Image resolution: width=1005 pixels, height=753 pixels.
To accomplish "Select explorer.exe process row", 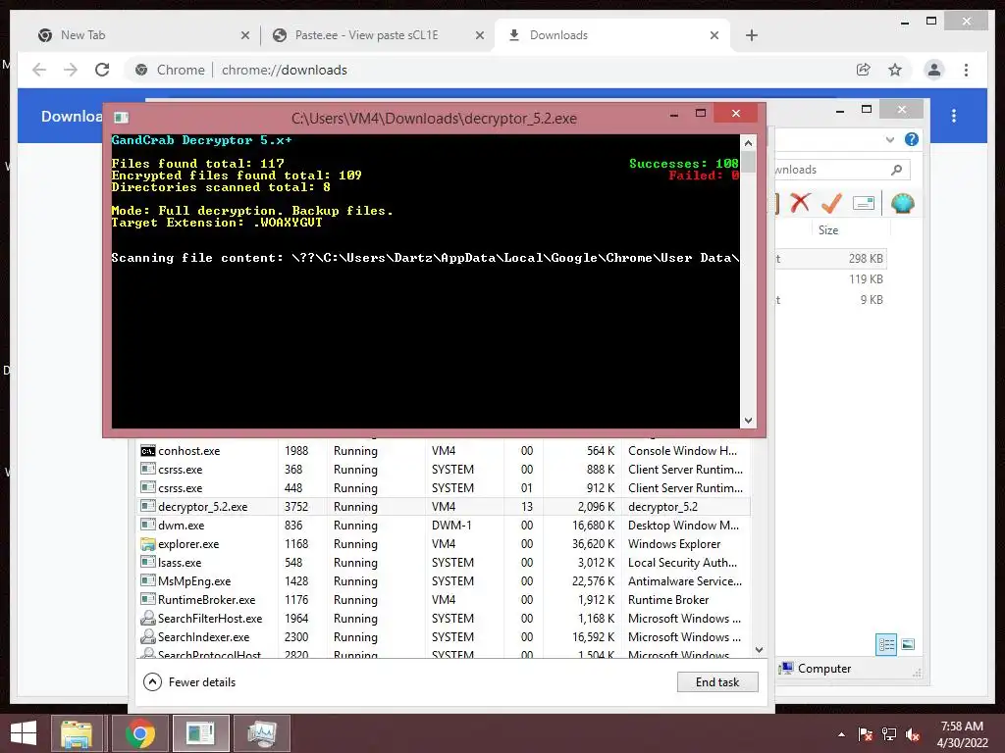I will click(443, 543).
